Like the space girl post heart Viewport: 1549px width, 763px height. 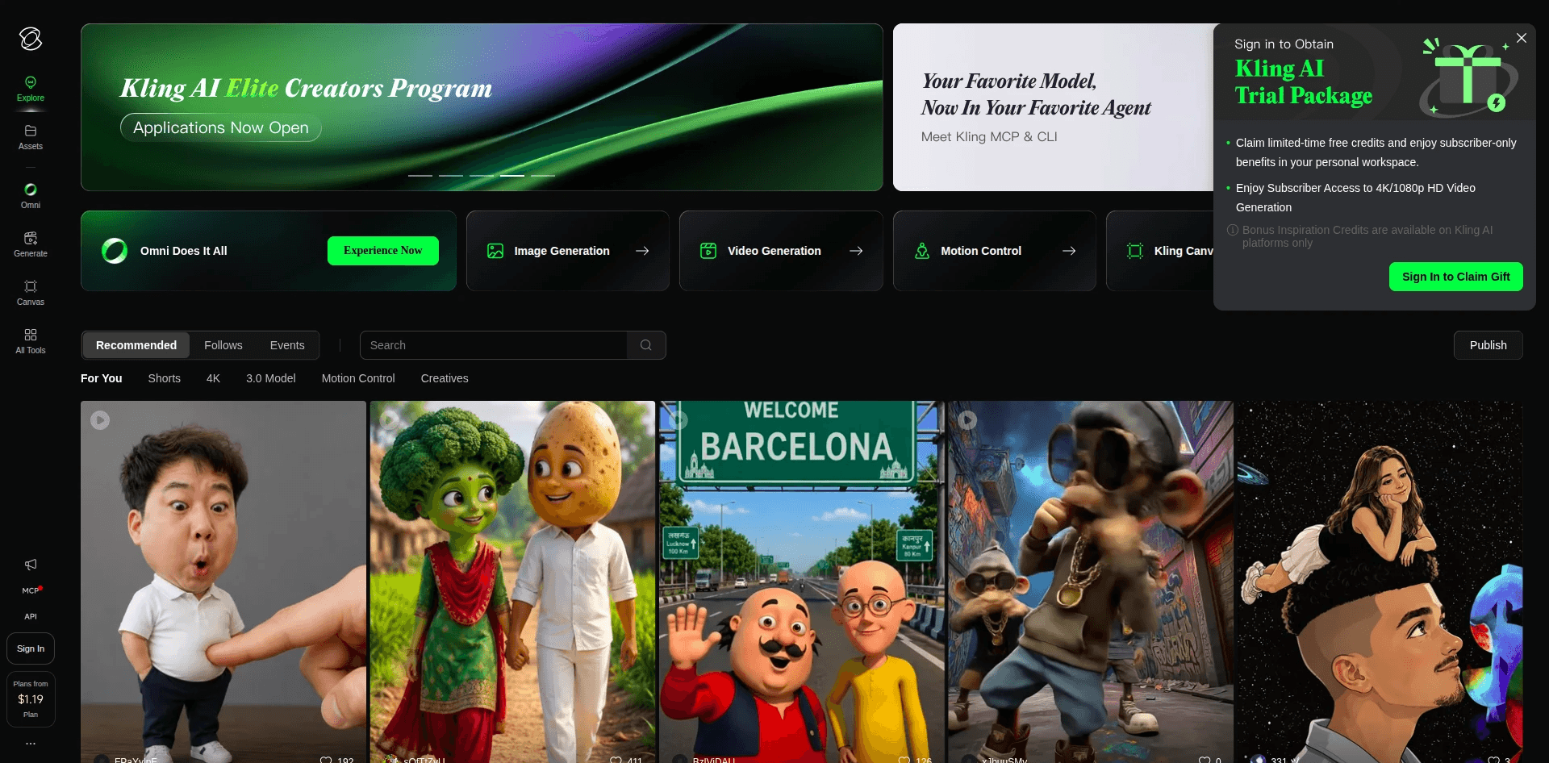coord(1494,760)
